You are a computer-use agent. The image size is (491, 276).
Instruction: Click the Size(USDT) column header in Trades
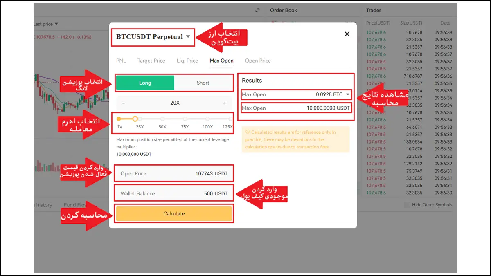point(412,23)
